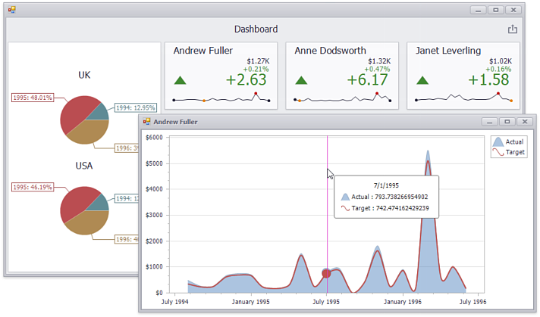Minimize the Andrew Fuller chart window
The height and width of the screenshot is (317, 540).
point(489,122)
